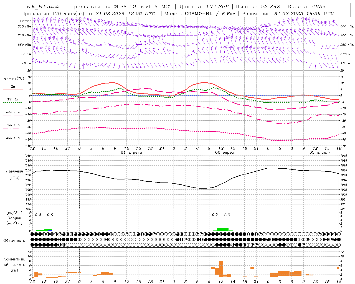The image size is (355, 284).
Task: Click the "Высота: 463м" header value
Action: pyautogui.click(x=306, y=7)
